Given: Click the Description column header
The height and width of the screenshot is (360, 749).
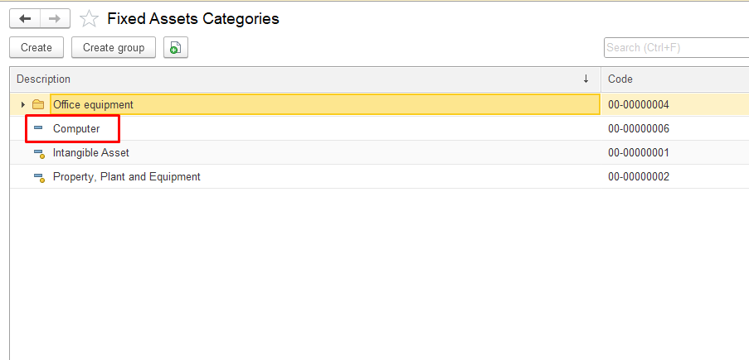Looking at the screenshot, I should click(x=249, y=79).
